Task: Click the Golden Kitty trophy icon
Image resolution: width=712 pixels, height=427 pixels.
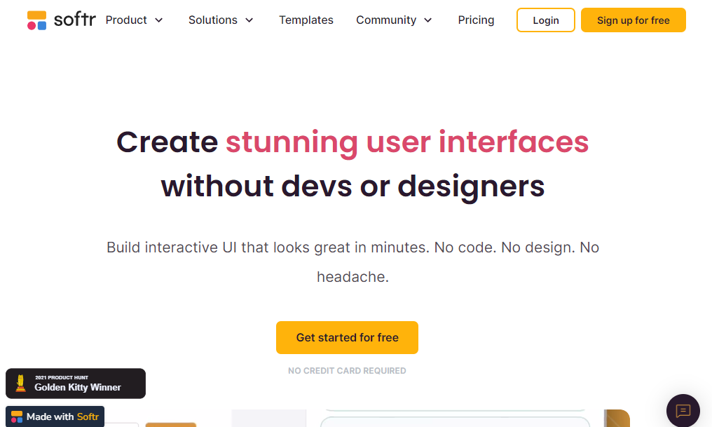Action: tap(20, 383)
